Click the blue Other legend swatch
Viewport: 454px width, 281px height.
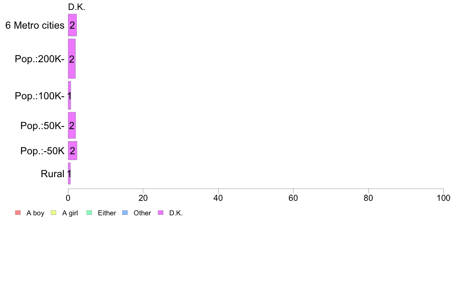pos(125,213)
